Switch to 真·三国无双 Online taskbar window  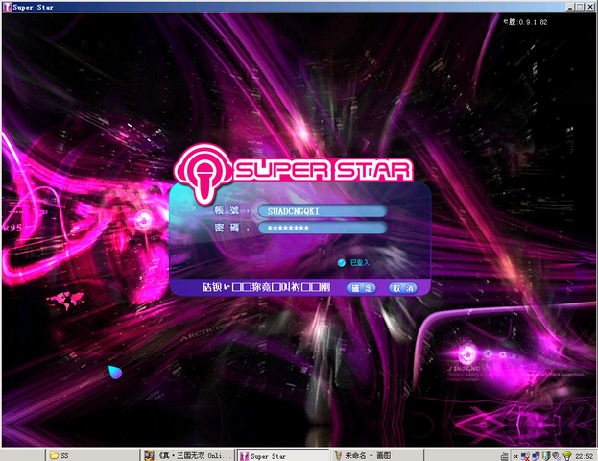187,455
